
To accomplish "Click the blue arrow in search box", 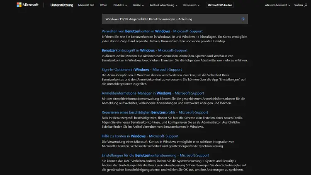I will (243, 19).
